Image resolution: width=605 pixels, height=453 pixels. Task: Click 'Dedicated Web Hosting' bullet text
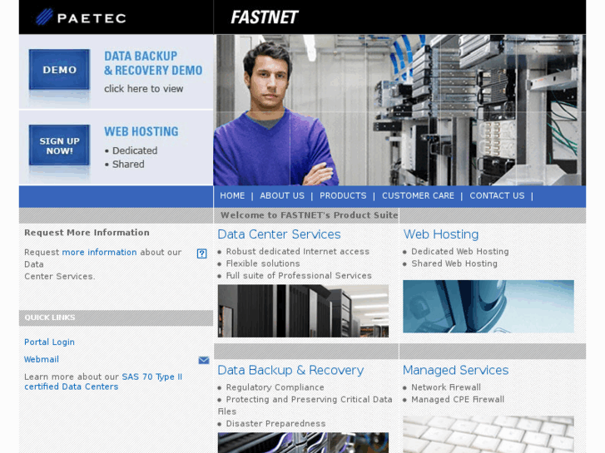tap(460, 251)
